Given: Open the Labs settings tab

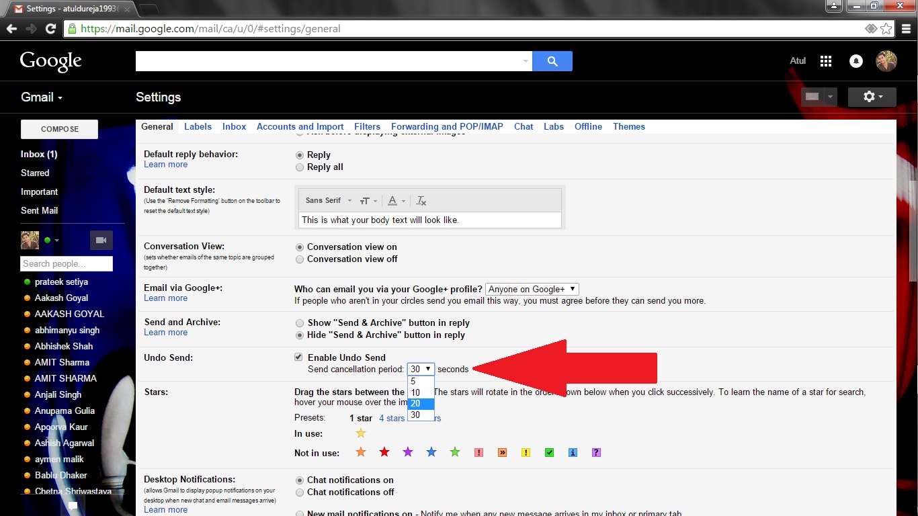Looking at the screenshot, I should click(x=554, y=126).
